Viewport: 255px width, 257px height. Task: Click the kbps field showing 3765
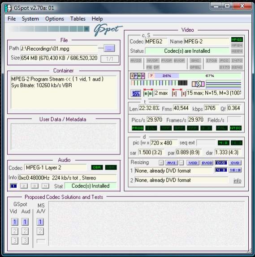click(x=211, y=108)
